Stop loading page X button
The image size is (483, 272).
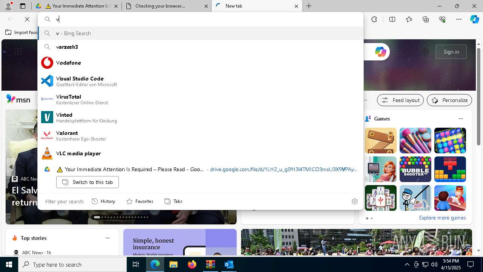pos(27,19)
